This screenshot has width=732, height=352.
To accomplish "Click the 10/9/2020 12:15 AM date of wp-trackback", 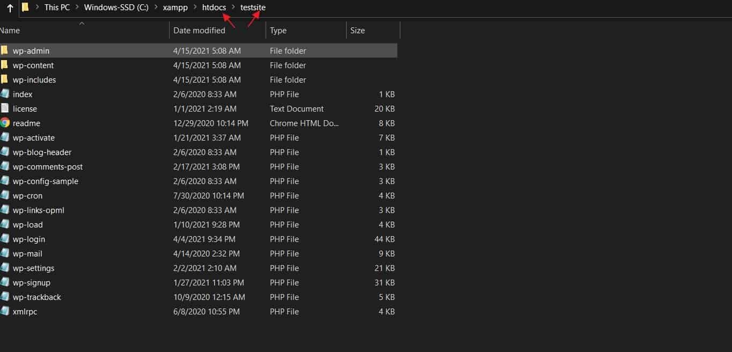I will point(209,297).
